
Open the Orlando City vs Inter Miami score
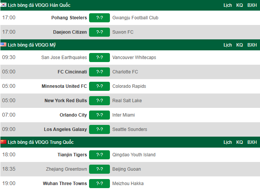pyautogui.click(x=99, y=115)
